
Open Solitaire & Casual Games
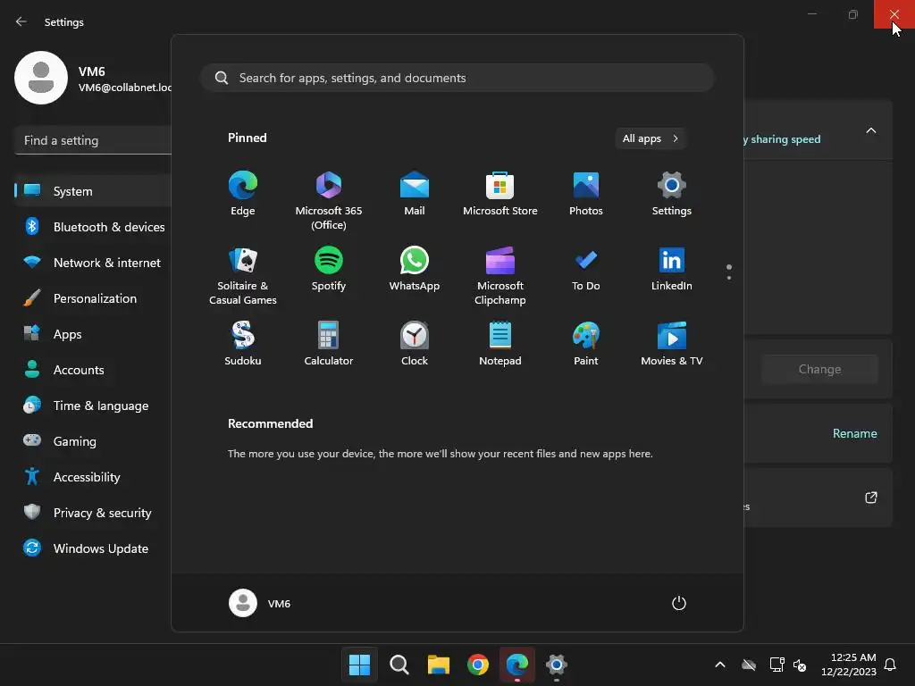click(x=243, y=276)
